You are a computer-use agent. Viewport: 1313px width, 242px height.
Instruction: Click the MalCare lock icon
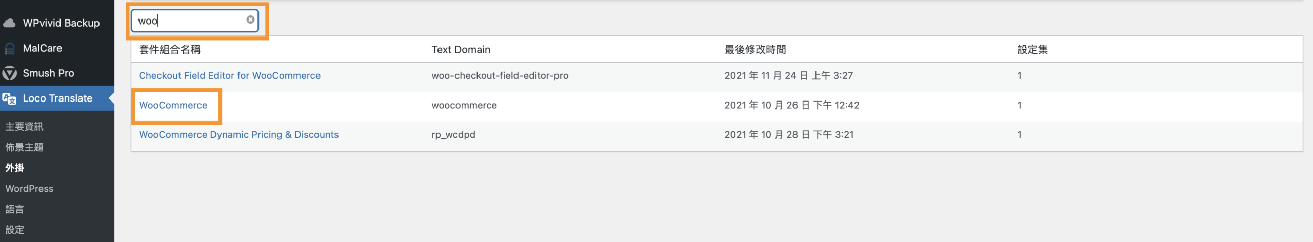click(x=9, y=48)
